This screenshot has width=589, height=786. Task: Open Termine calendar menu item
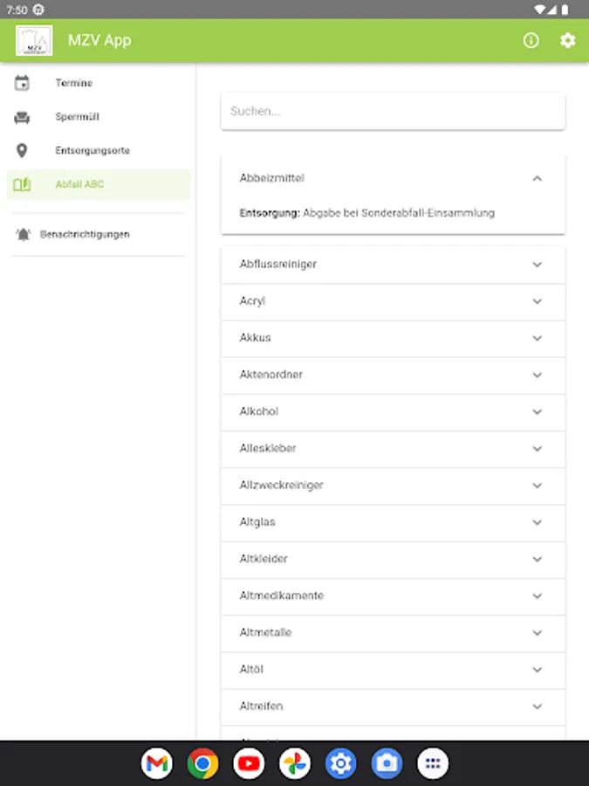pos(73,83)
